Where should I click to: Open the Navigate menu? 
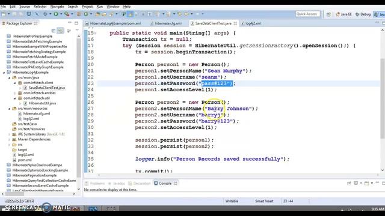(x=57, y=7)
